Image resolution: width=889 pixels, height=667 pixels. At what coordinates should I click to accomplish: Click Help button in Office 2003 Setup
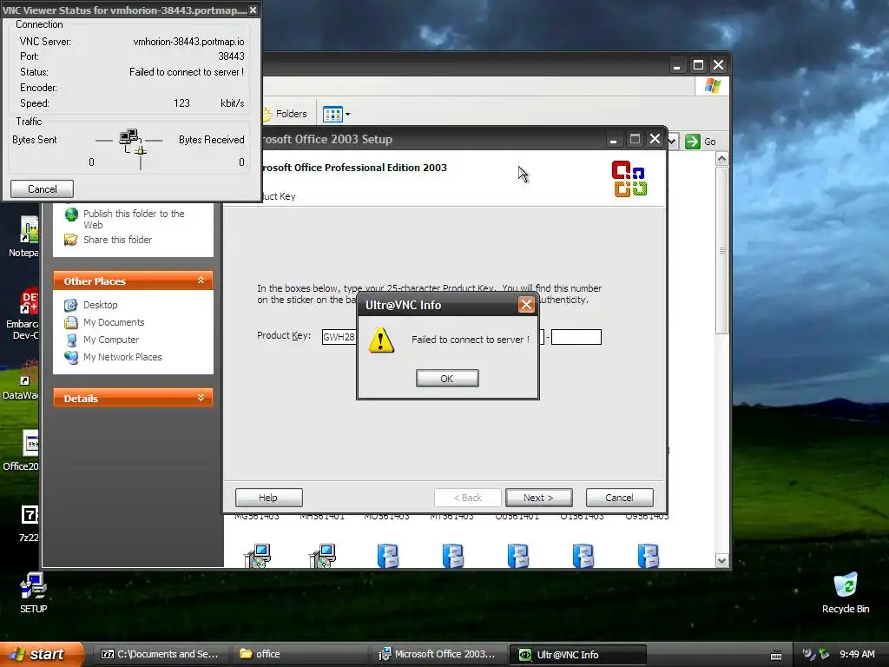pyautogui.click(x=268, y=498)
